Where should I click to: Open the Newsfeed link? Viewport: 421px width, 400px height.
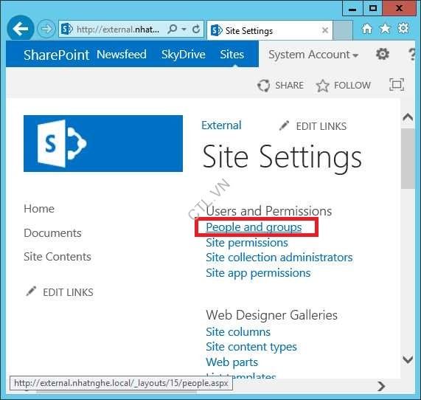122,55
